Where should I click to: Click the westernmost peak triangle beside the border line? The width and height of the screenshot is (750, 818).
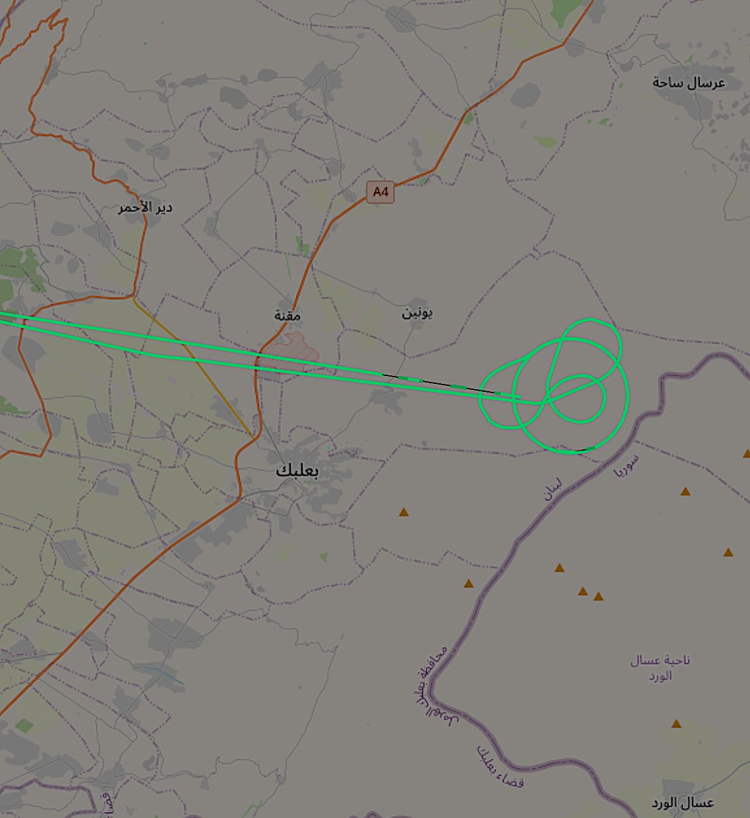[x=469, y=583]
